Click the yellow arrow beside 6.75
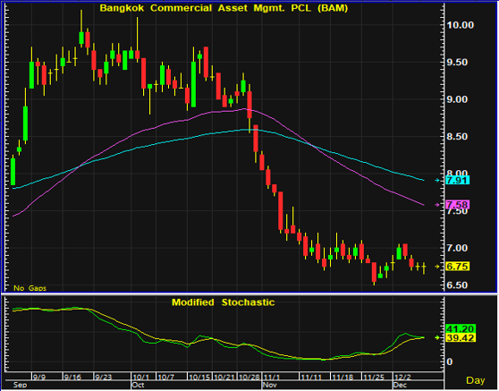The width and height of the screenshot is (499, 391). point(437,267)
